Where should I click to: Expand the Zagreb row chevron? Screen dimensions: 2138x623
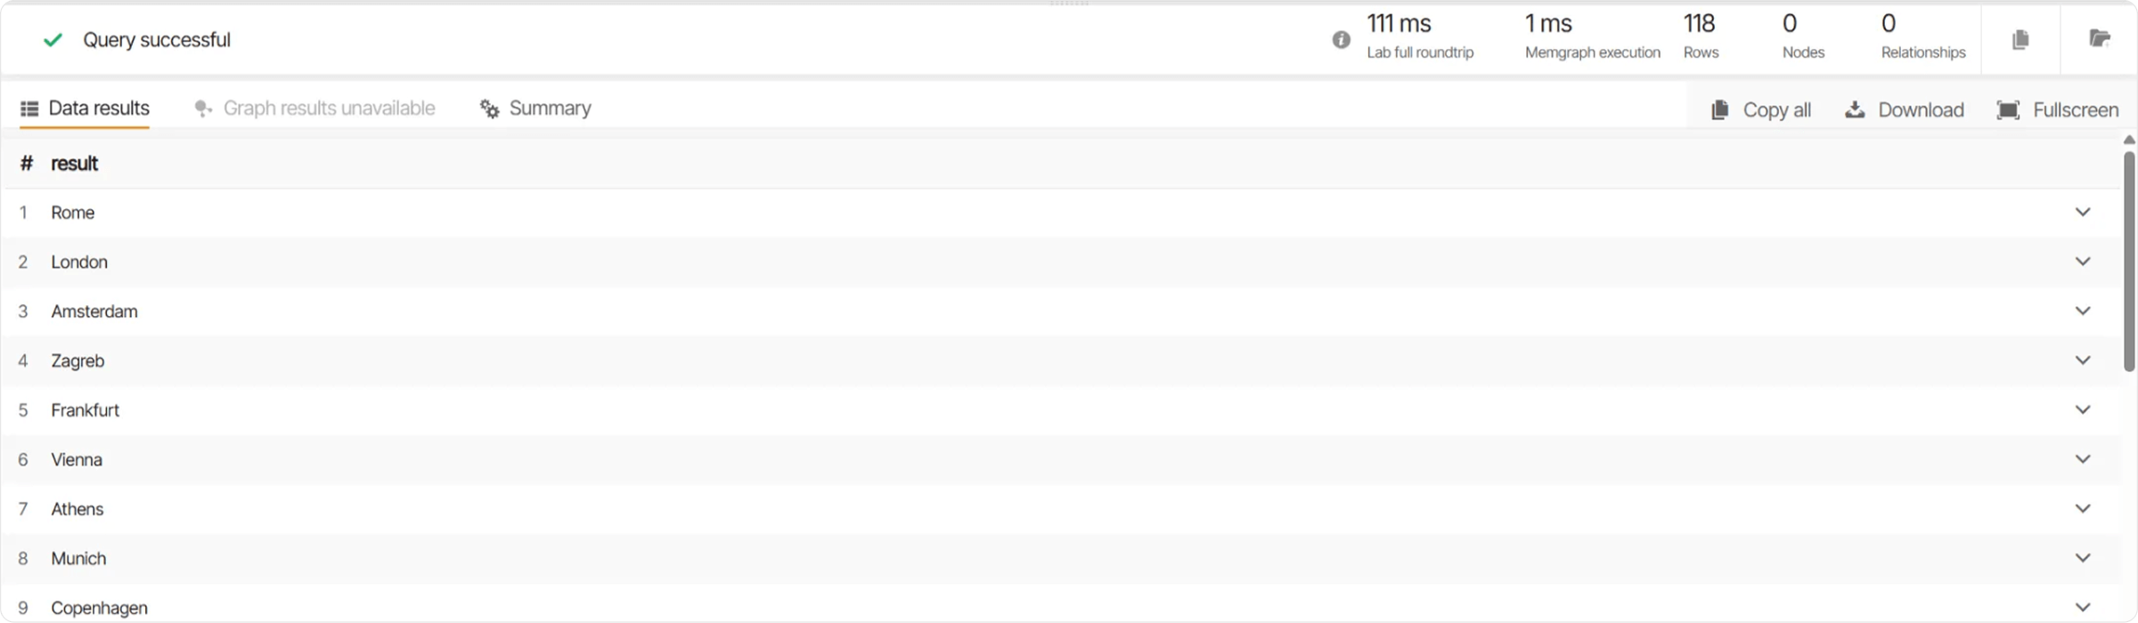click(2083, 360)
